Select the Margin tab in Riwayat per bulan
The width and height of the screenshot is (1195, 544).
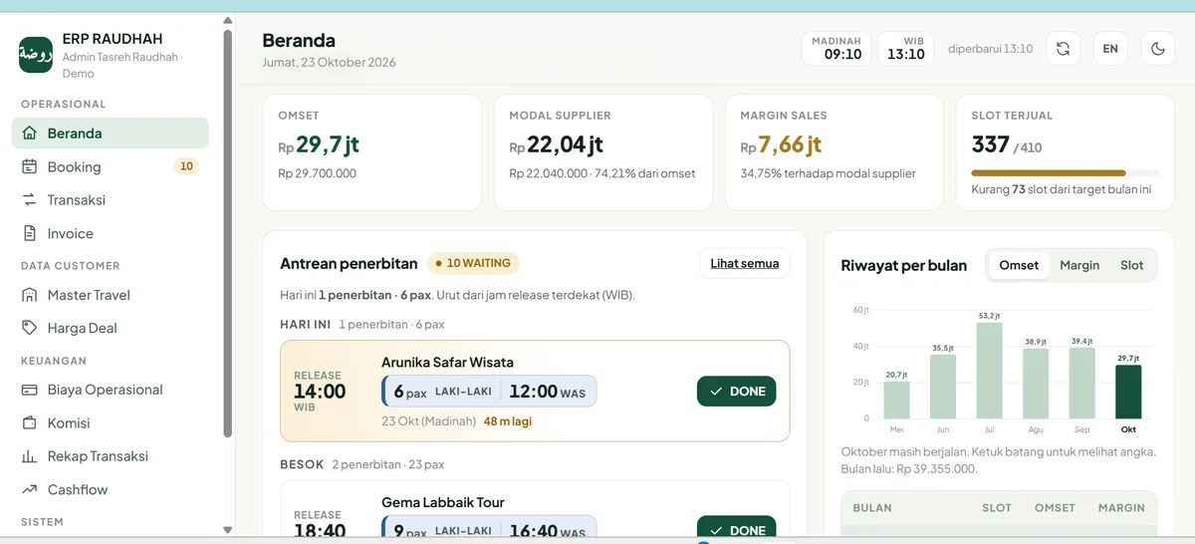(x=1079, y=265)
